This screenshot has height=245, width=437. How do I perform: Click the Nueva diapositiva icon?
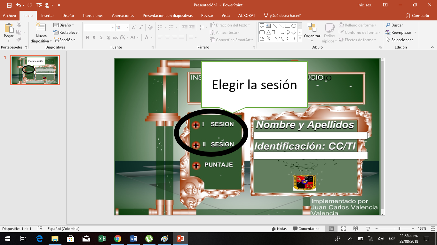click(41, 28)
